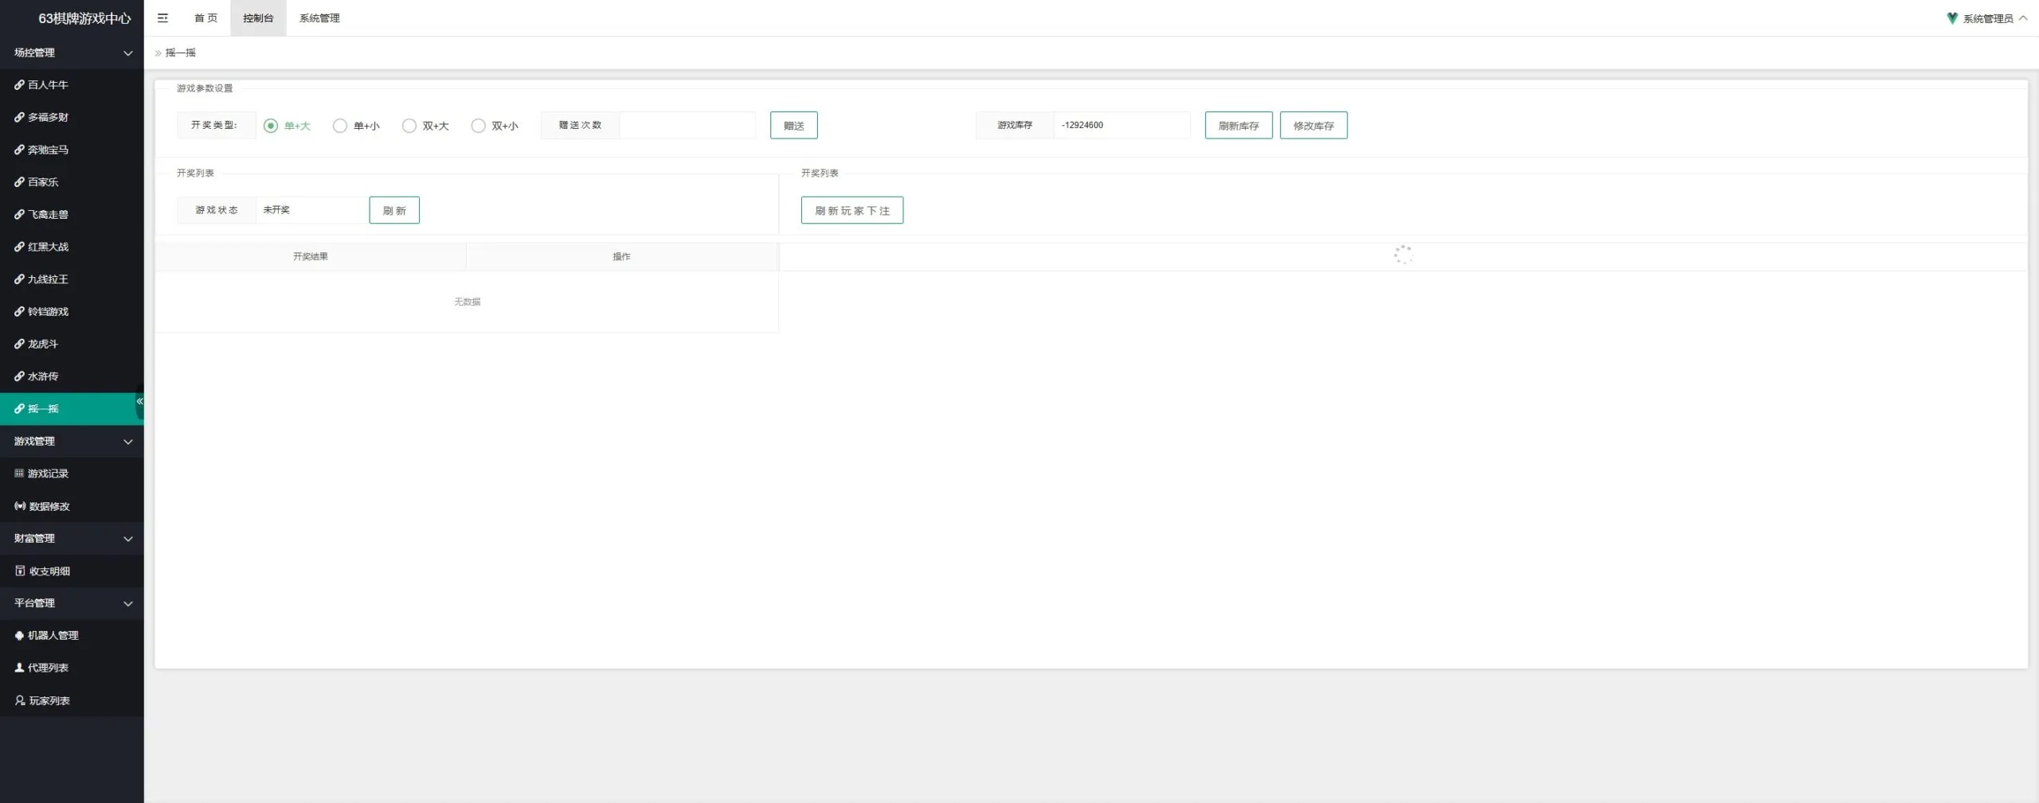2039x803 pixels.
Task: Collapse the 平台管理 sidebar section
Action: click(72, 603)
